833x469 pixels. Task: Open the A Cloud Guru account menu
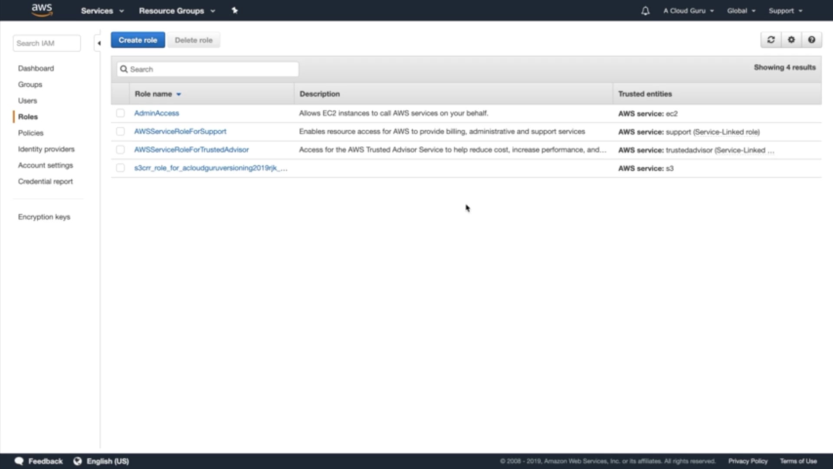pos(688,11)
